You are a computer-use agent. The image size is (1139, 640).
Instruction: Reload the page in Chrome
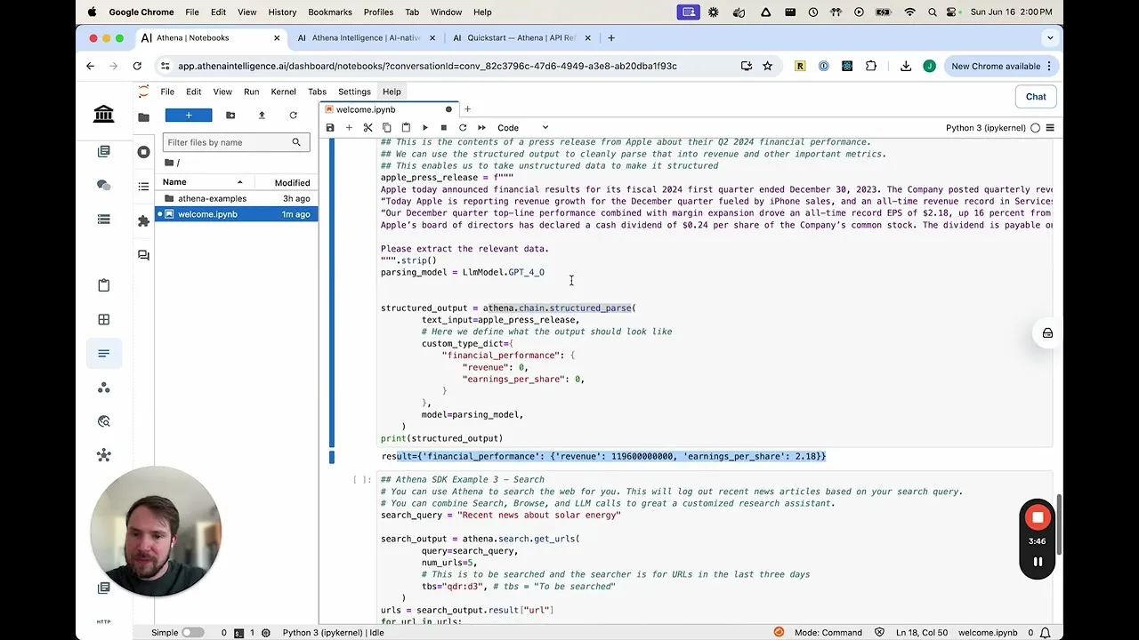tap(137, 66)
